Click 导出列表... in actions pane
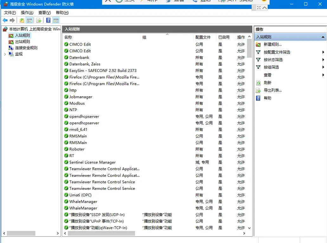This screenshot has width=327, height=243. 272,90
